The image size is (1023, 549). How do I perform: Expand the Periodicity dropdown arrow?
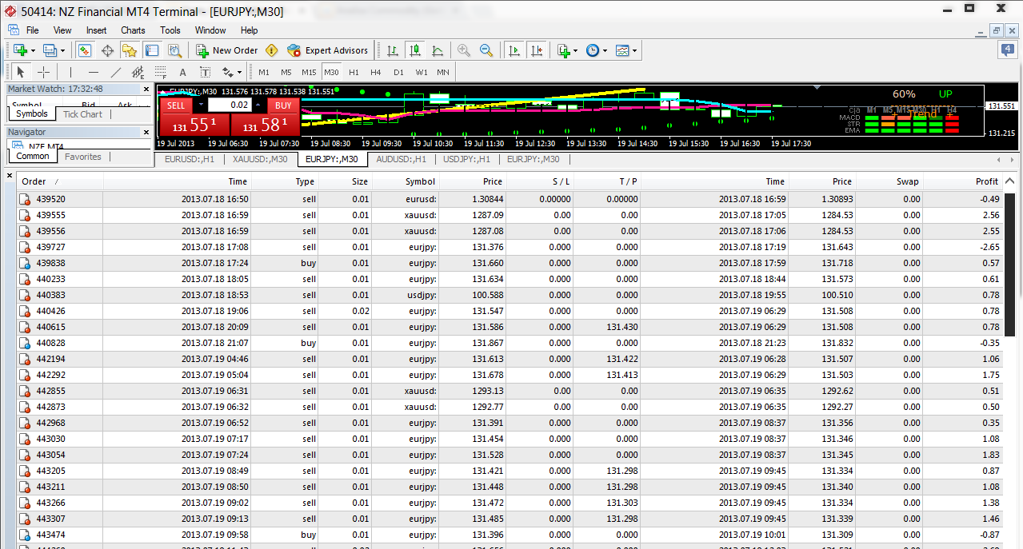(x=605, y=50)
